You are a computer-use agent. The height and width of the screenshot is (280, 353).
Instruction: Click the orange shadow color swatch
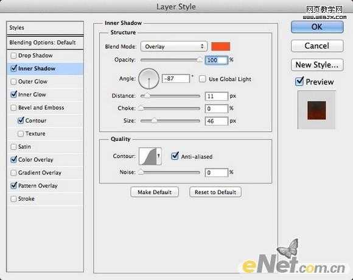point(220,46)
